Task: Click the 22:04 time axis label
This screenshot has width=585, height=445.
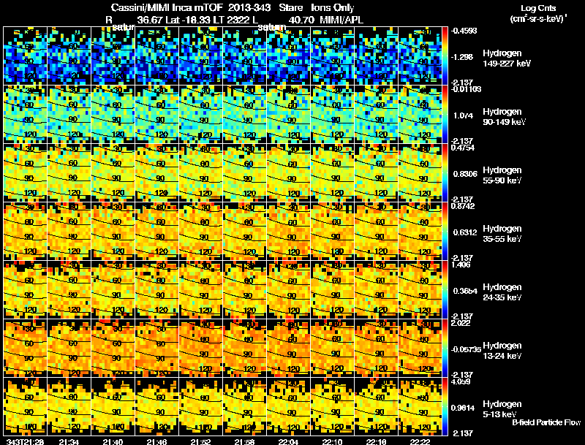Action: pyautogui.click(x=289, y=441)
